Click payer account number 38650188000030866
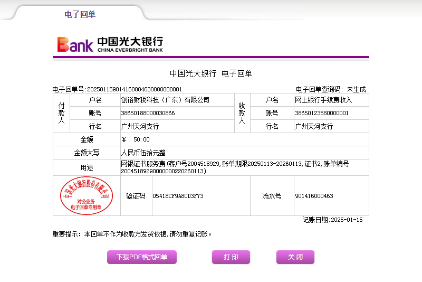The width and height of the screenshot is (422, 282). coord(148,113)
